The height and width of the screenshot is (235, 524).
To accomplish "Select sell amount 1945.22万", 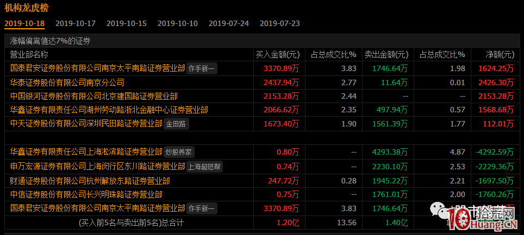I will tap(390, 181).
